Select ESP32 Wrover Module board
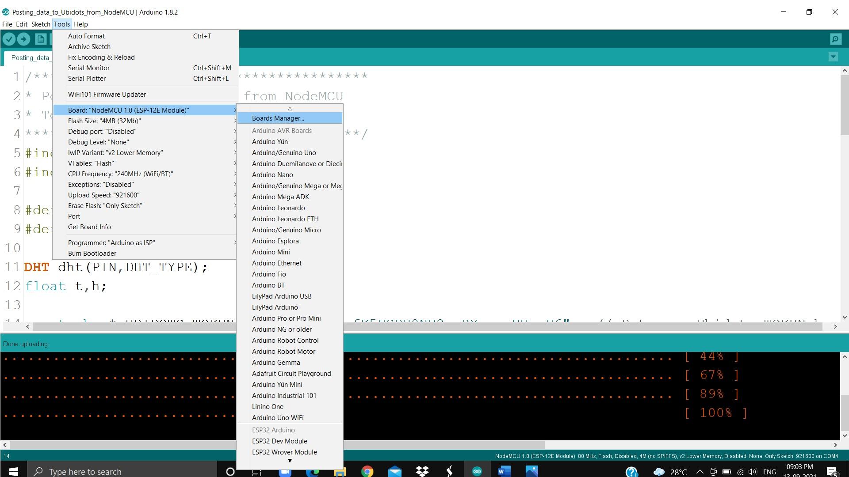Image resolution: width=849 pixels, height=477 pixels. pyautogui.click(x=290, y=452)
